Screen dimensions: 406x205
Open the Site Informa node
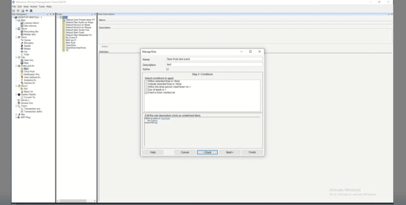30,26
